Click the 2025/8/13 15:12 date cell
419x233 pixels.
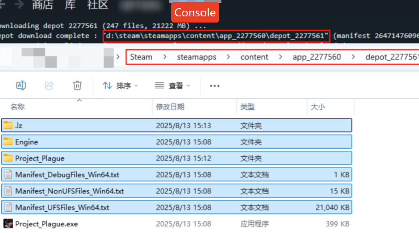[x=184, y=158]
